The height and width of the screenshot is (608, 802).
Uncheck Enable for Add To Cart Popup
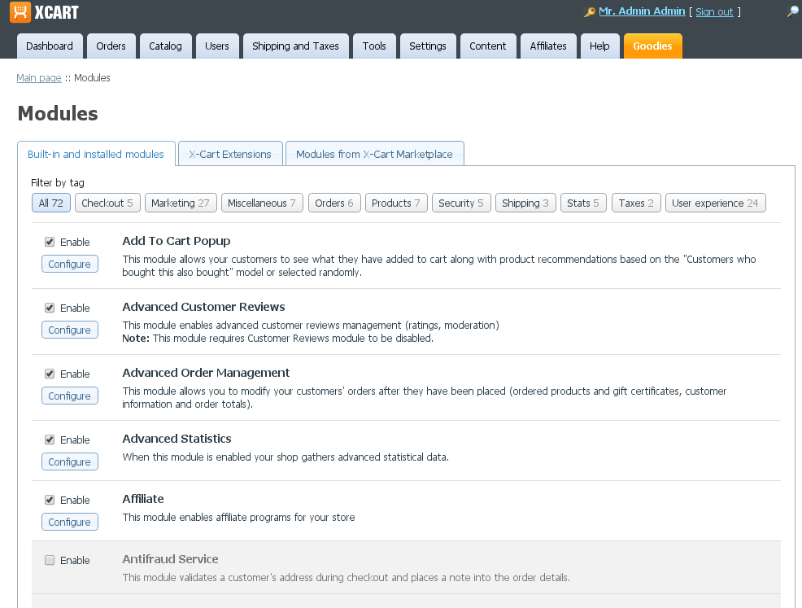[x=50, y=242]
